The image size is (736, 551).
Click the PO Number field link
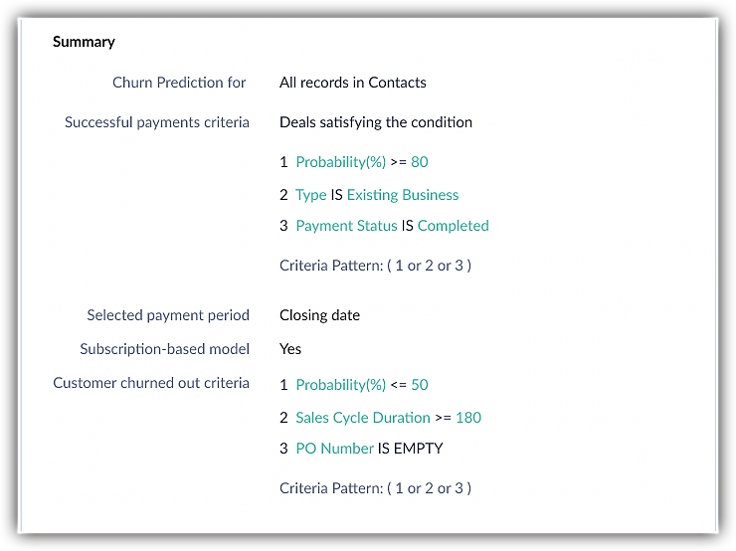point(334,449)
